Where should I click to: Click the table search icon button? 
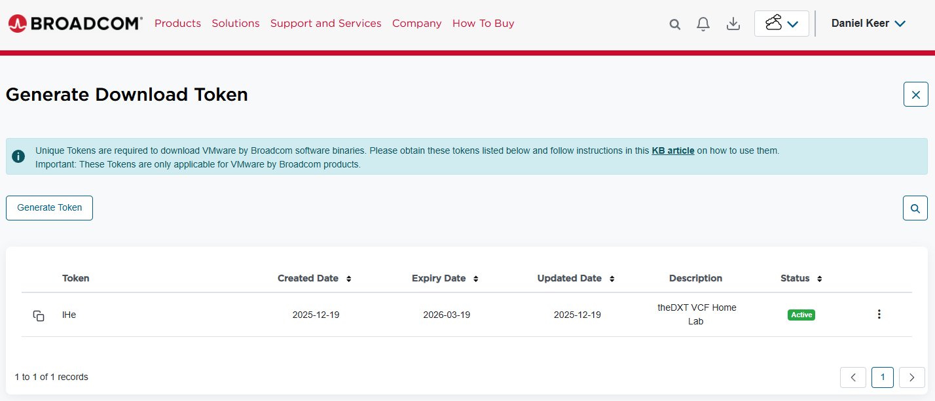click(x=915, y=209)
